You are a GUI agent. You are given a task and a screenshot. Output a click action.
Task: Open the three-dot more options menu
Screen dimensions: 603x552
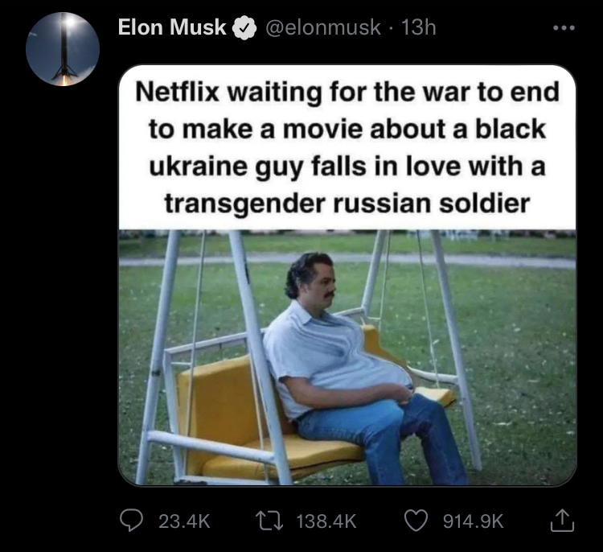564,27
